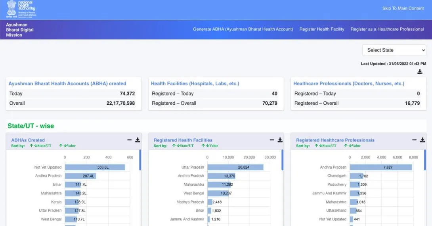432x226 pixels.
Task: Download the overall dashboard data below Last Updated
Action: (420, 72)
